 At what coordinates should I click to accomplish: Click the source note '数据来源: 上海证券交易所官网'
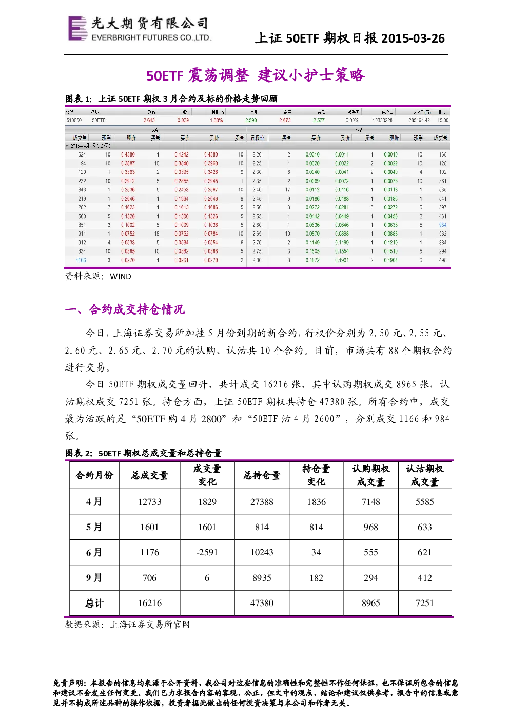(x=127, y=625)
